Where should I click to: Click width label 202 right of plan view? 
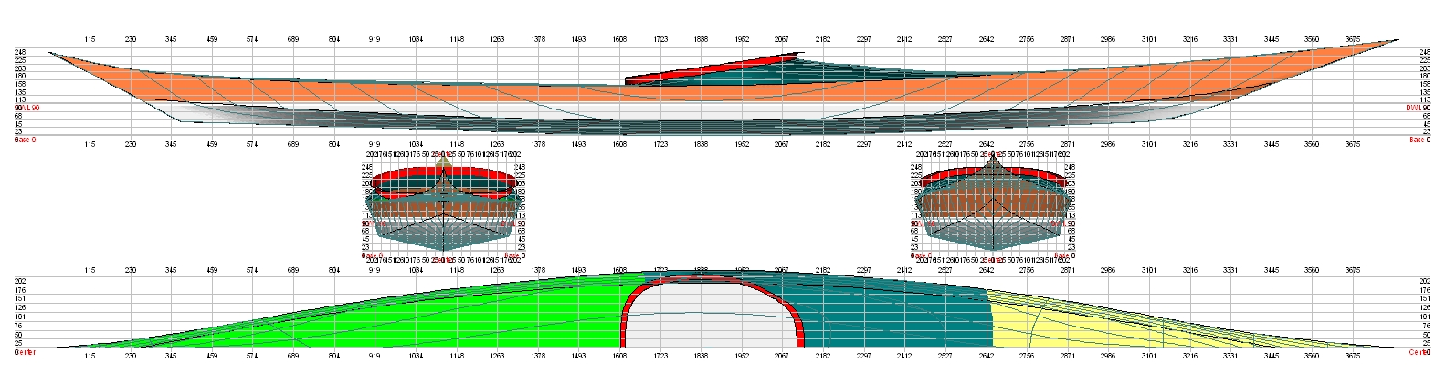pos(1423,281)
